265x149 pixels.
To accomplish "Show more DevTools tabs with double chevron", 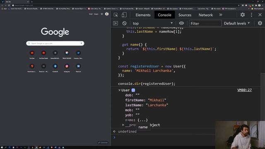I will click(x=221, y=15).
